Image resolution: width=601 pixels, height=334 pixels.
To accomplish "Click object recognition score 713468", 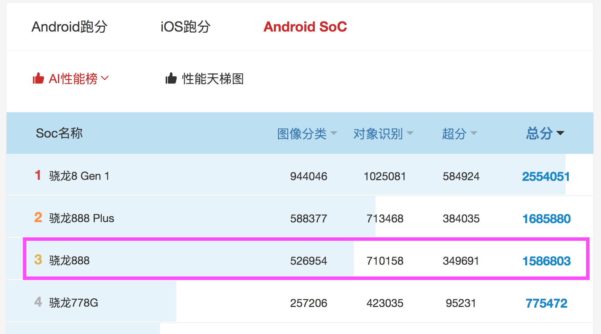I will point(385,219).
